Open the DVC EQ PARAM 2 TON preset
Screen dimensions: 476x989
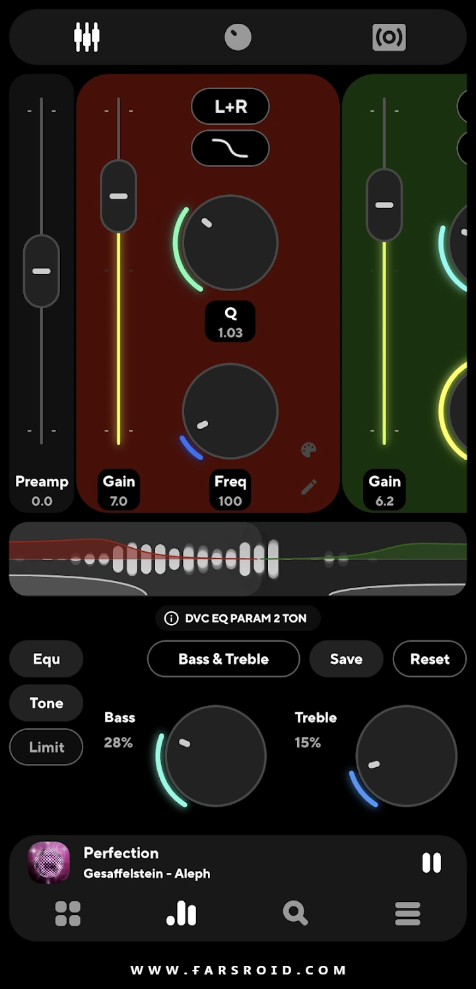(238, 619)
